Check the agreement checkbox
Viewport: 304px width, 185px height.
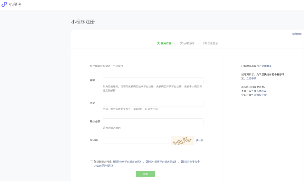(x=91, y=162)
